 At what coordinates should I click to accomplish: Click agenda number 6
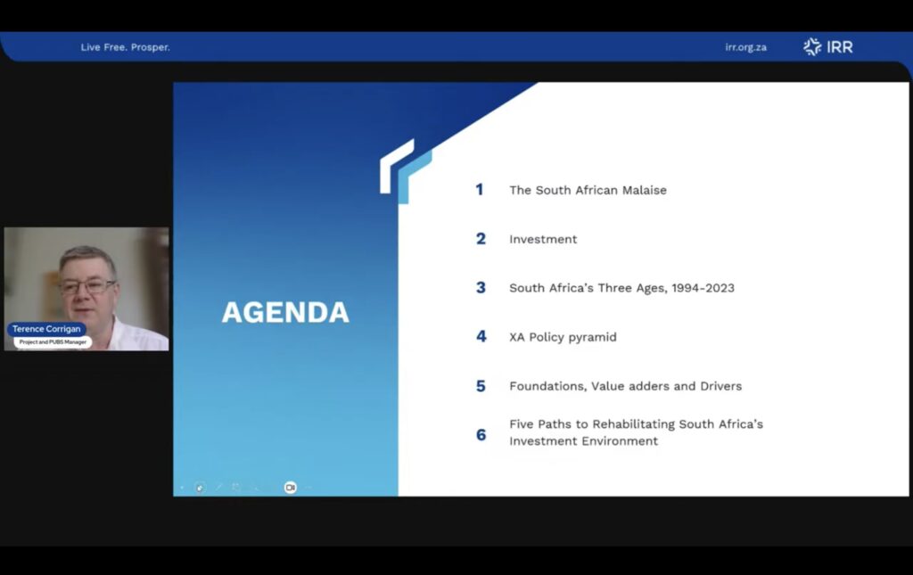point(481,435)
